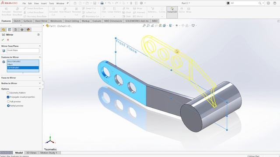
Task: Switch to the Markup tab
Action: (x=86, y=21)
